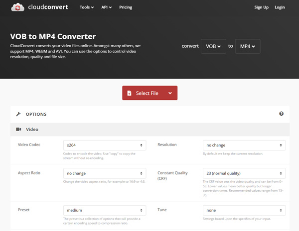Open the MP4 target format dropdown
The width and height of the screenshot is (299, 231).
click(248, 46)
